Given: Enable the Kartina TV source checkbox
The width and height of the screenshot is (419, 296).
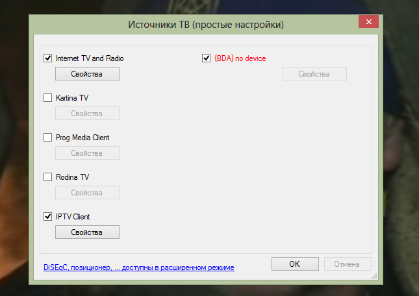Looking at the screenshot, I should 47,98.
